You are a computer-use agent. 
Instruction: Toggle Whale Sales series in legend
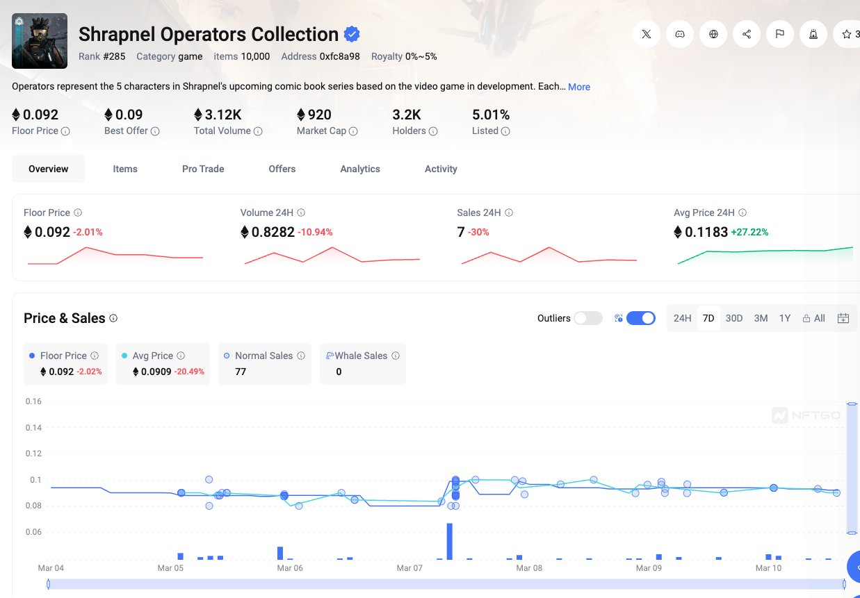click(363, 363)
